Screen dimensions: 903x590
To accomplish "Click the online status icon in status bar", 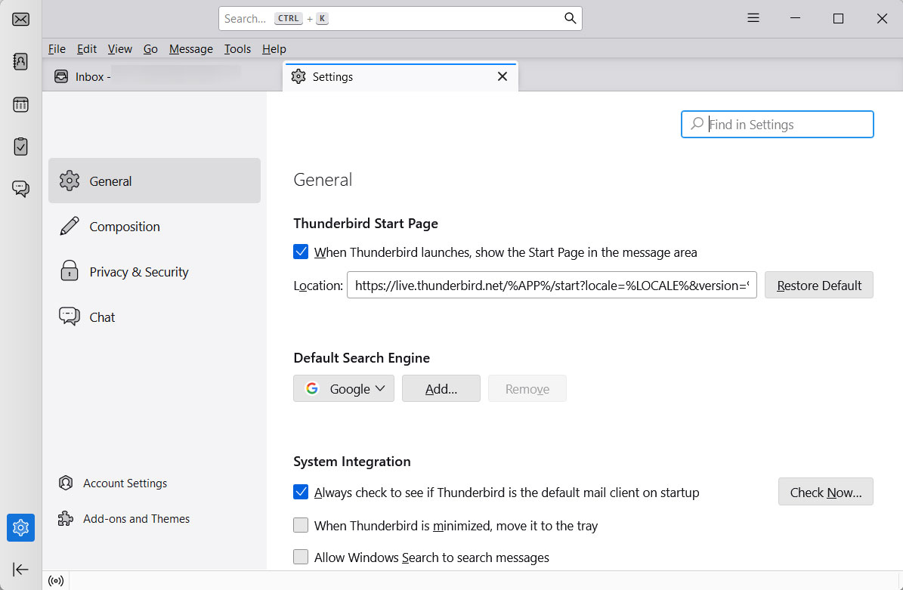I will pyautogui.click(x=56, y=581).
